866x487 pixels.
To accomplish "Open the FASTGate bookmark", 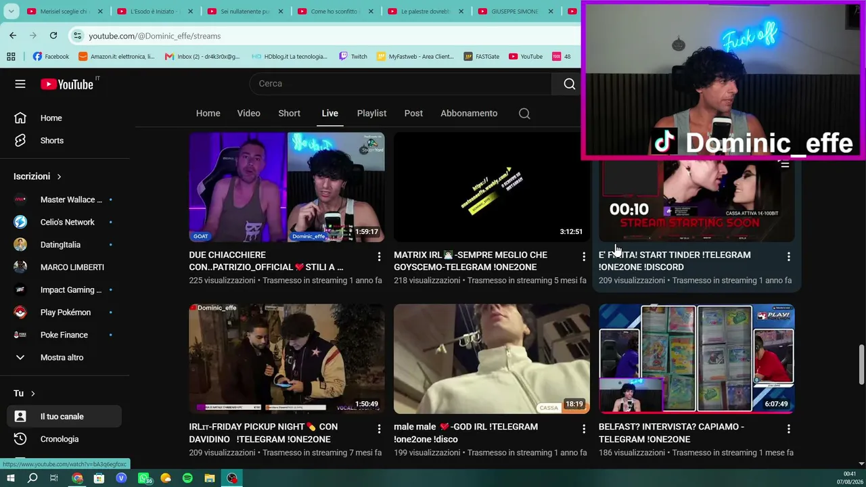I will click(482, 57).
